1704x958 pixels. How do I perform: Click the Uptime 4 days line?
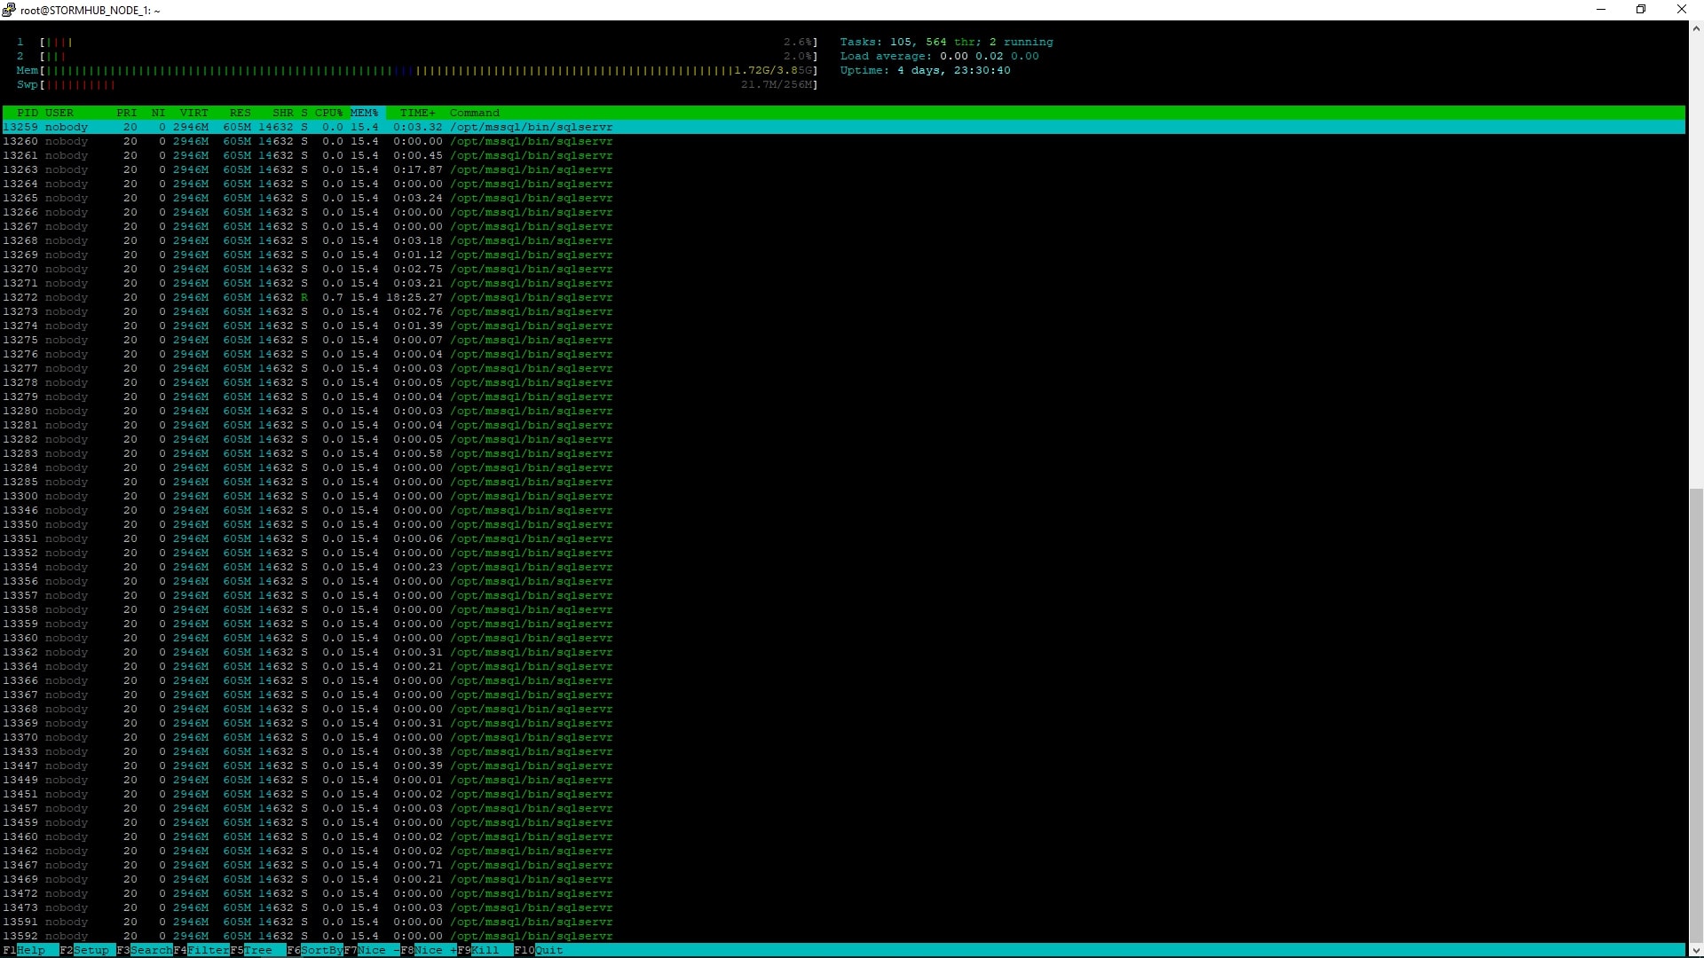point(925,70)
